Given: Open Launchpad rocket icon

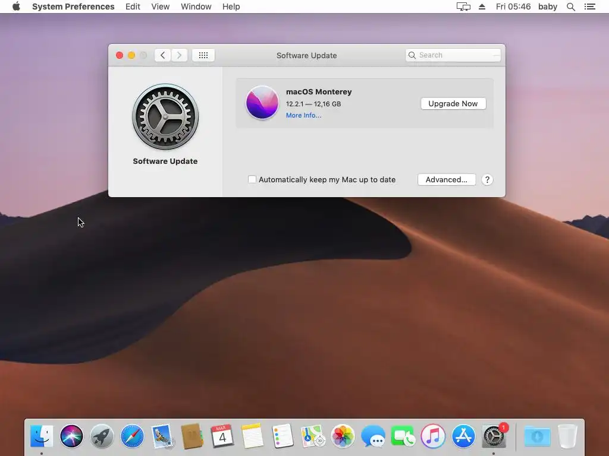Looking at the screenshot, I should click(x=102, y=436).
